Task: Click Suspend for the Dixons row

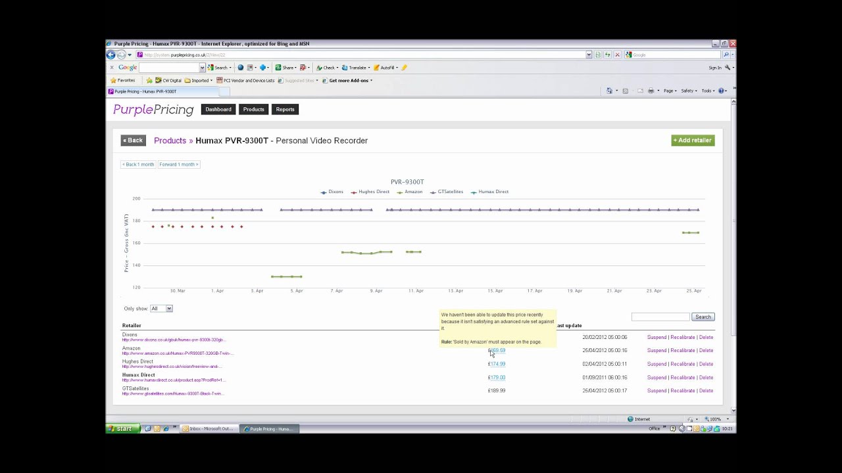Action: tap(656, 337)
